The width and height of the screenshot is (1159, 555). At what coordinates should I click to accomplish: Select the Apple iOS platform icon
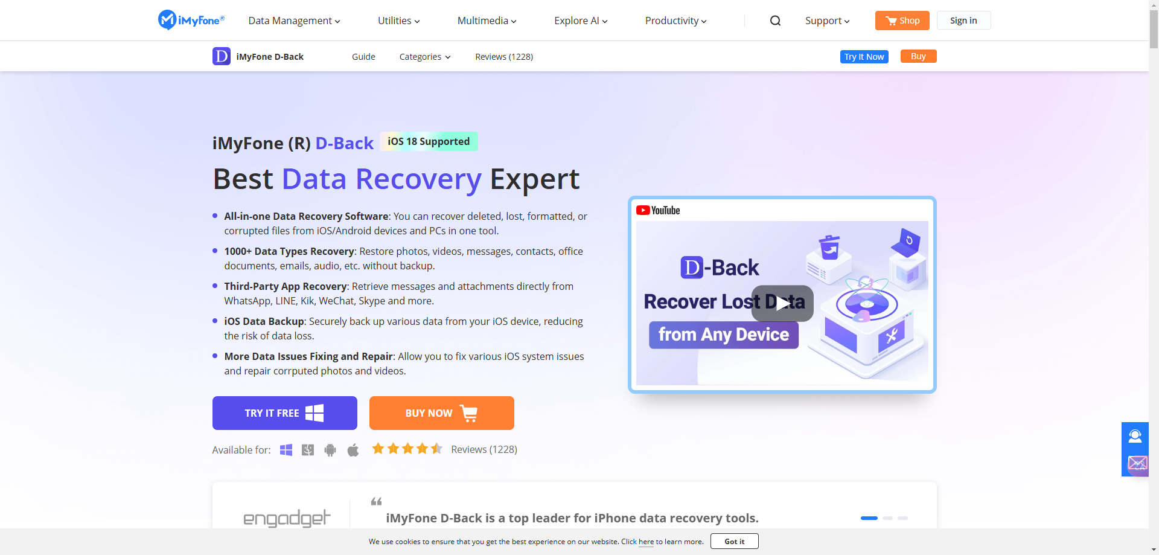pos(353,450)
